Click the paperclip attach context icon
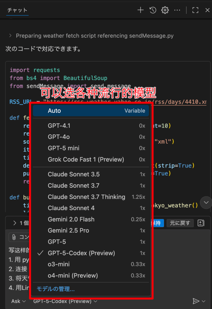 pyautogui.click(x=14, y=237)
